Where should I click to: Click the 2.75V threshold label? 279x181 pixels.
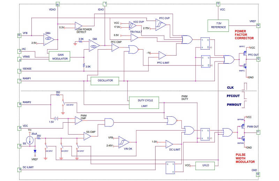[x=146, y=28]
